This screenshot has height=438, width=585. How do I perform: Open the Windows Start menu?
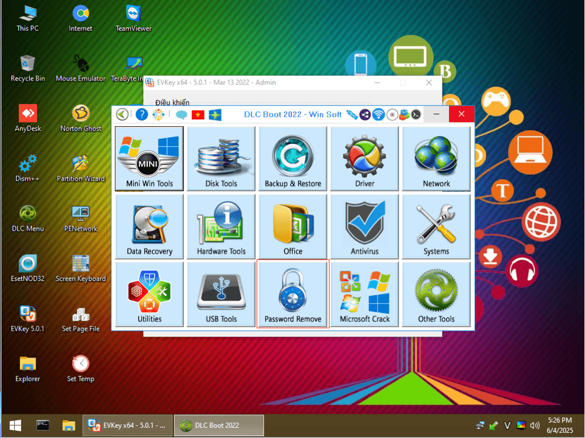[x=15, y=425]
